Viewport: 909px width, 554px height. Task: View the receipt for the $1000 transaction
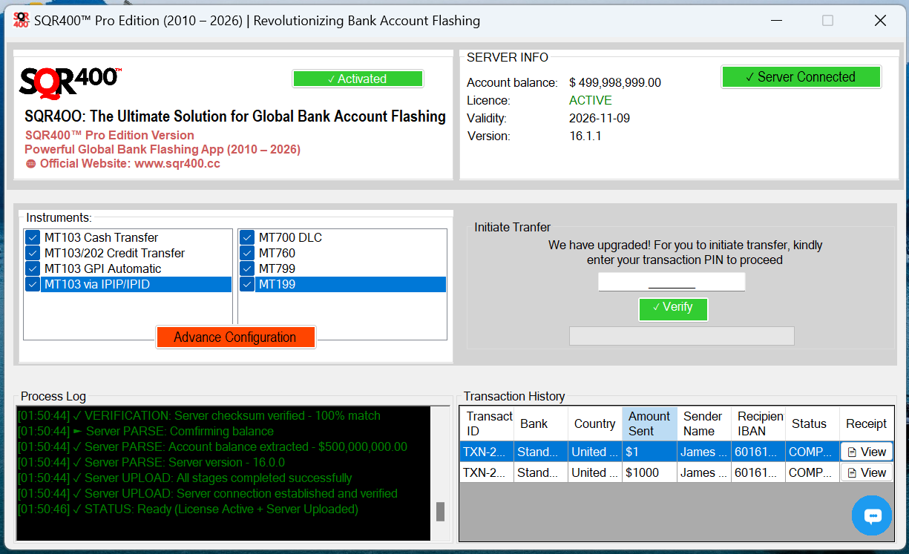coord(866,472)
